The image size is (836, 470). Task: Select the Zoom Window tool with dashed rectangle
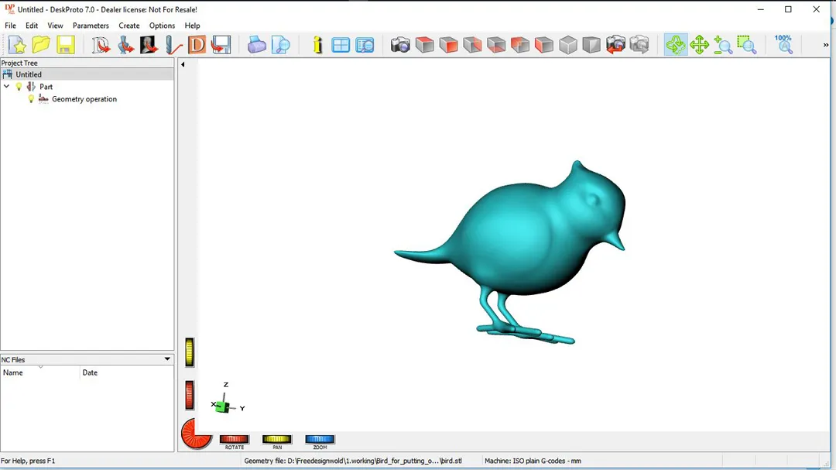click(x=746, y=45)
